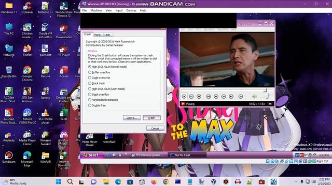Open Audacity desktop shortcut
The image size is (332, 186).
(x=9, y=136)
